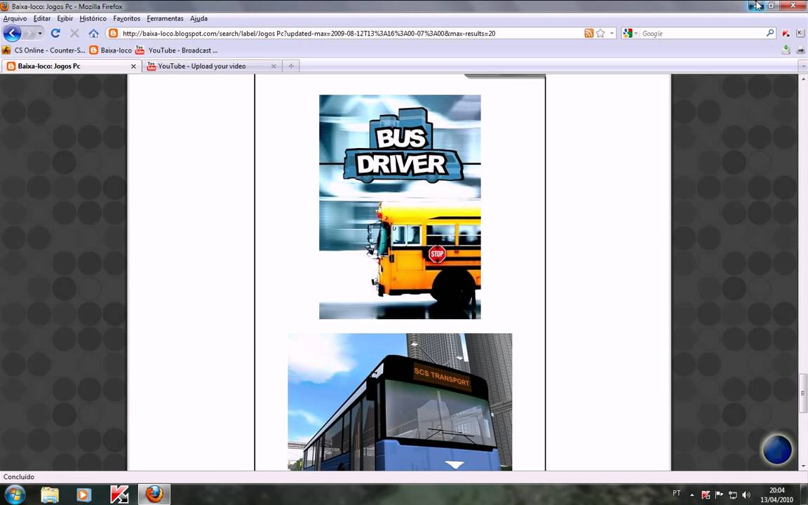Switch to YouTube - Upload your video tab

pos(201,66)
